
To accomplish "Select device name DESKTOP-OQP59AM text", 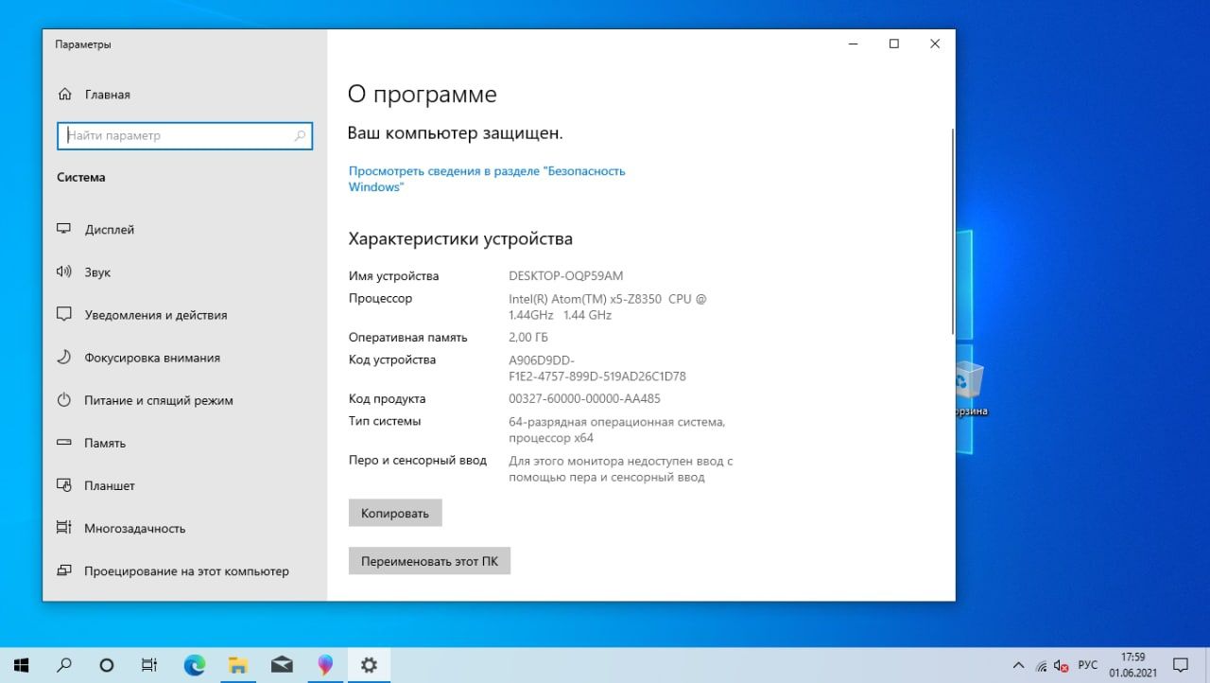I will [566, 276].
